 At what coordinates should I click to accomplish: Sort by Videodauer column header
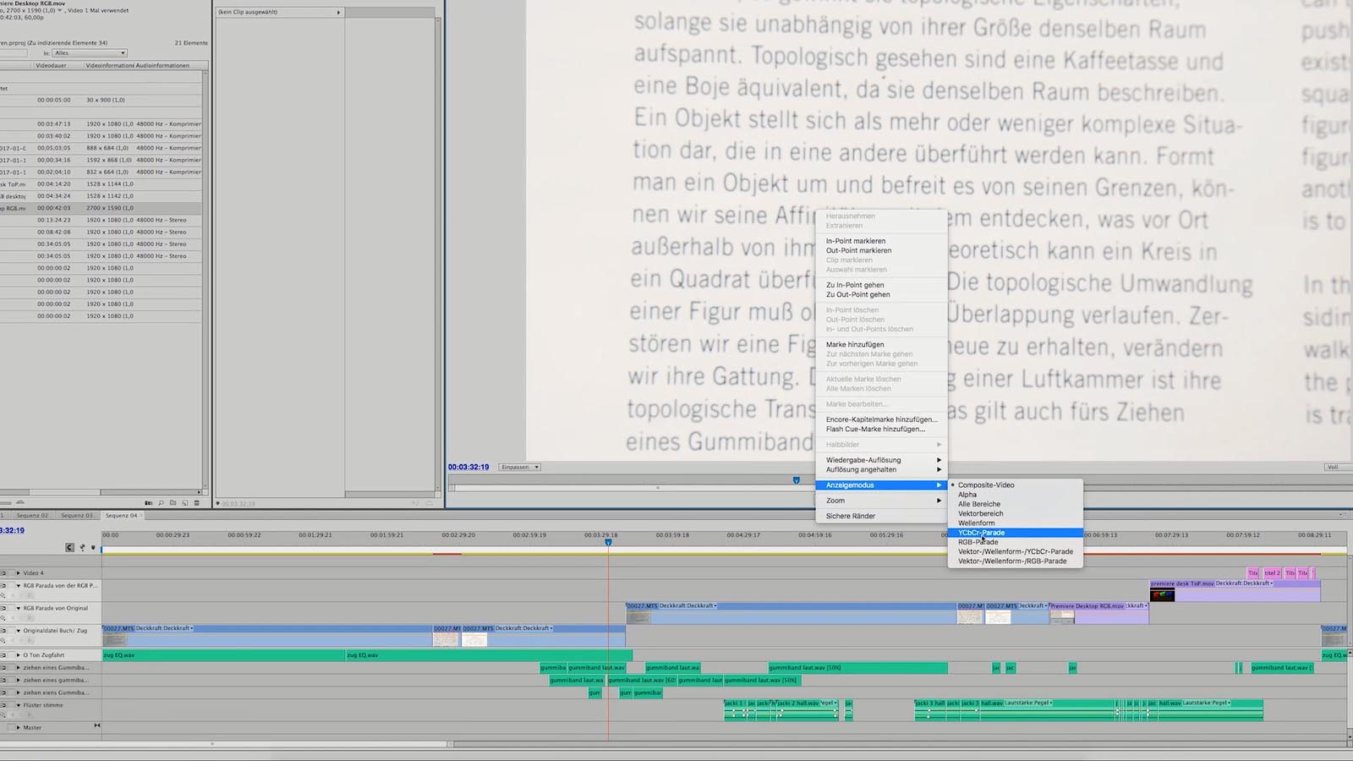(x=51, y=65)
